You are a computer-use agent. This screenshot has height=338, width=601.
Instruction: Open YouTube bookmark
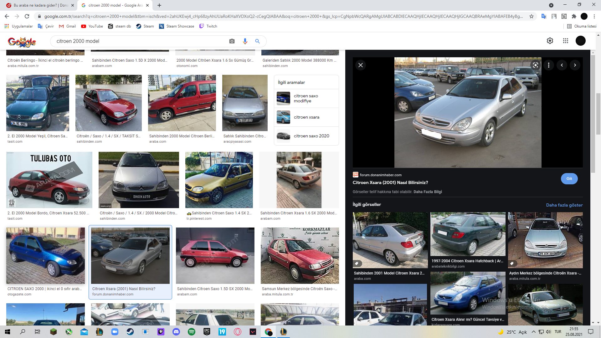(92, 26)
